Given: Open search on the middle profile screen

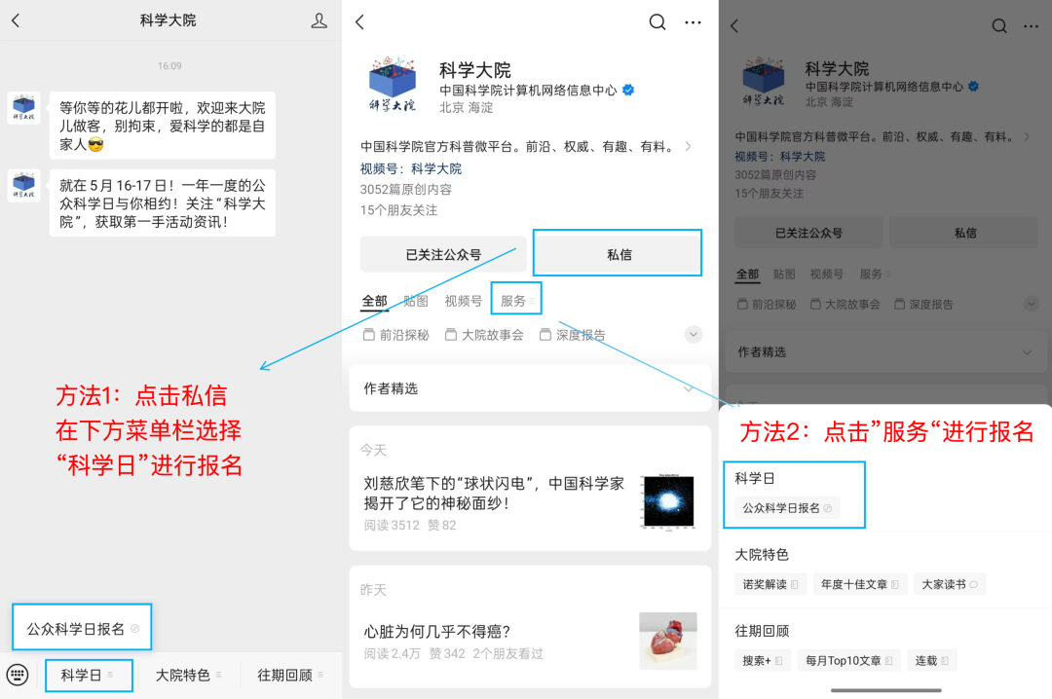Looking at the screenshot, I should click(657, 22).
